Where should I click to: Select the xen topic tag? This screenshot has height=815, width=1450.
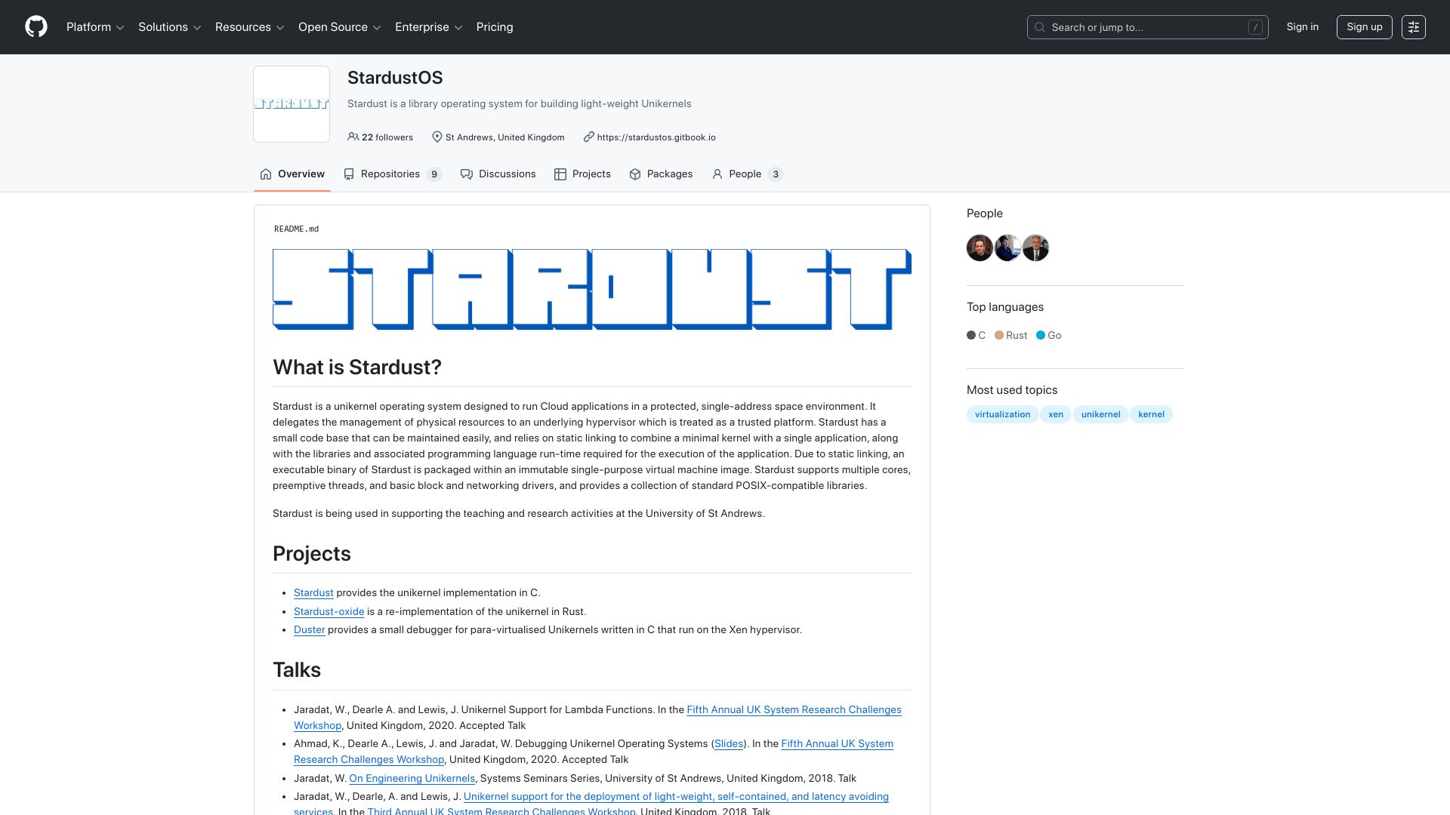pos(1056,414)
